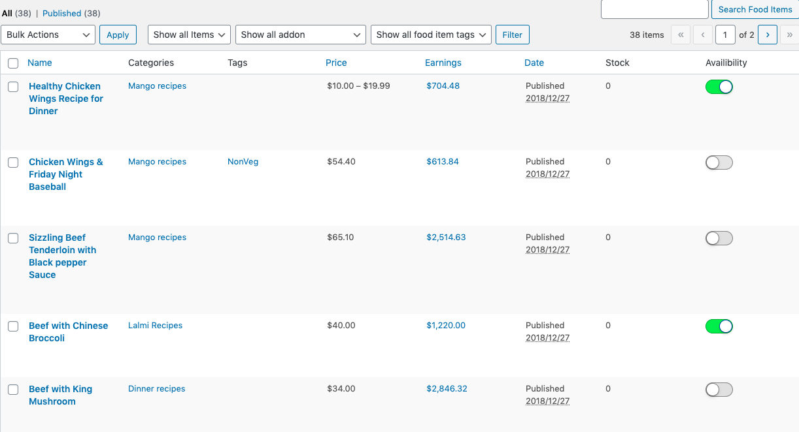Screen dimensions: 799x432
Task: Open the NonVeg tag link
Action: click(x=243, y=162)
